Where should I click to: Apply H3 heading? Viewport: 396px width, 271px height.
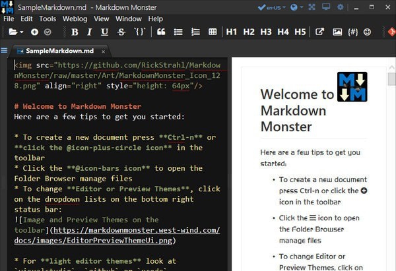coord(266,32)
